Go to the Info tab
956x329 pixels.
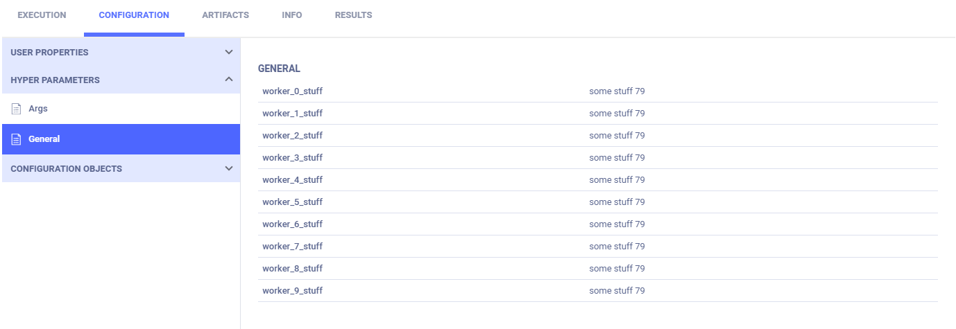292,15
